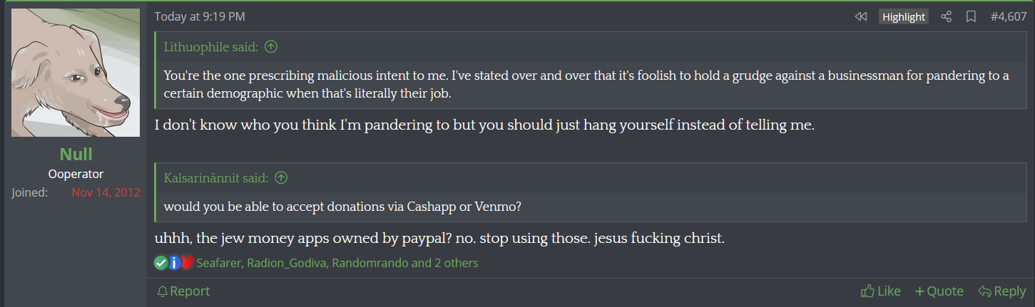Viewport: 1035px width, 307px height.
Task: Click the blue info reaction icon
Action: coord(174,263)
